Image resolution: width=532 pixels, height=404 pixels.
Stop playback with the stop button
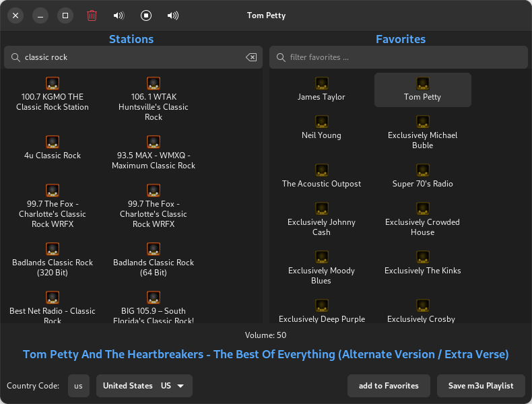click(146, 15)
